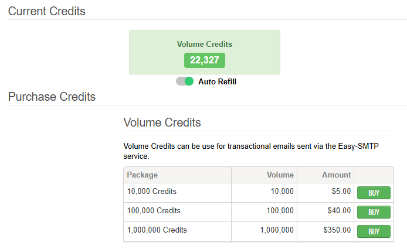Click the $5.00 amount cell
The width and height of the screenshot is (407, 249).
[340, 191]
